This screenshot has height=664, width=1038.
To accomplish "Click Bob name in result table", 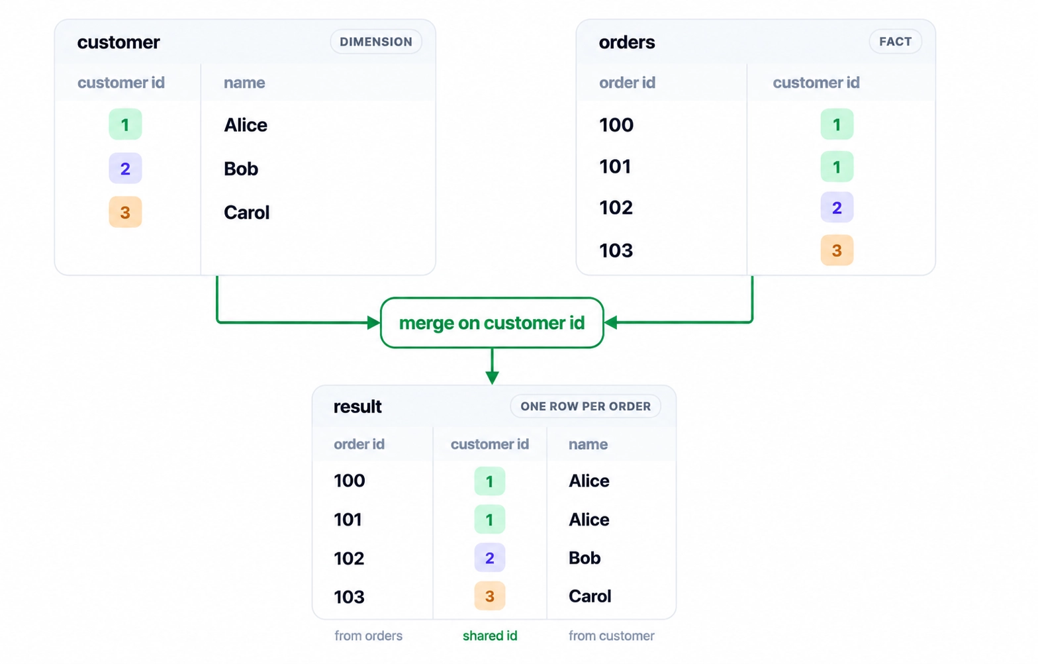I will click(x=585, y=558).
